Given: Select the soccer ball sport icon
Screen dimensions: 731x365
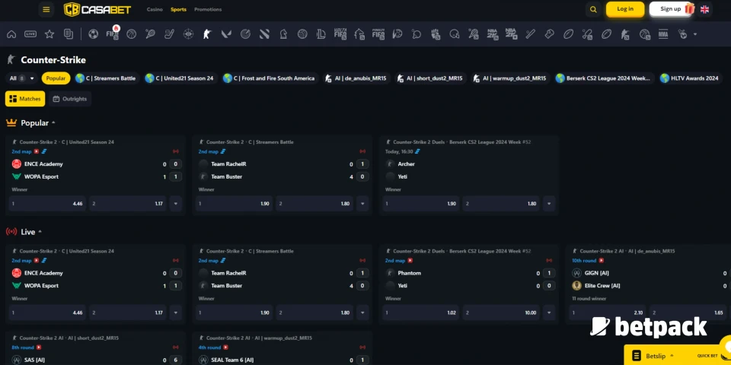Looking at the screenshot, I should [93, 34].
